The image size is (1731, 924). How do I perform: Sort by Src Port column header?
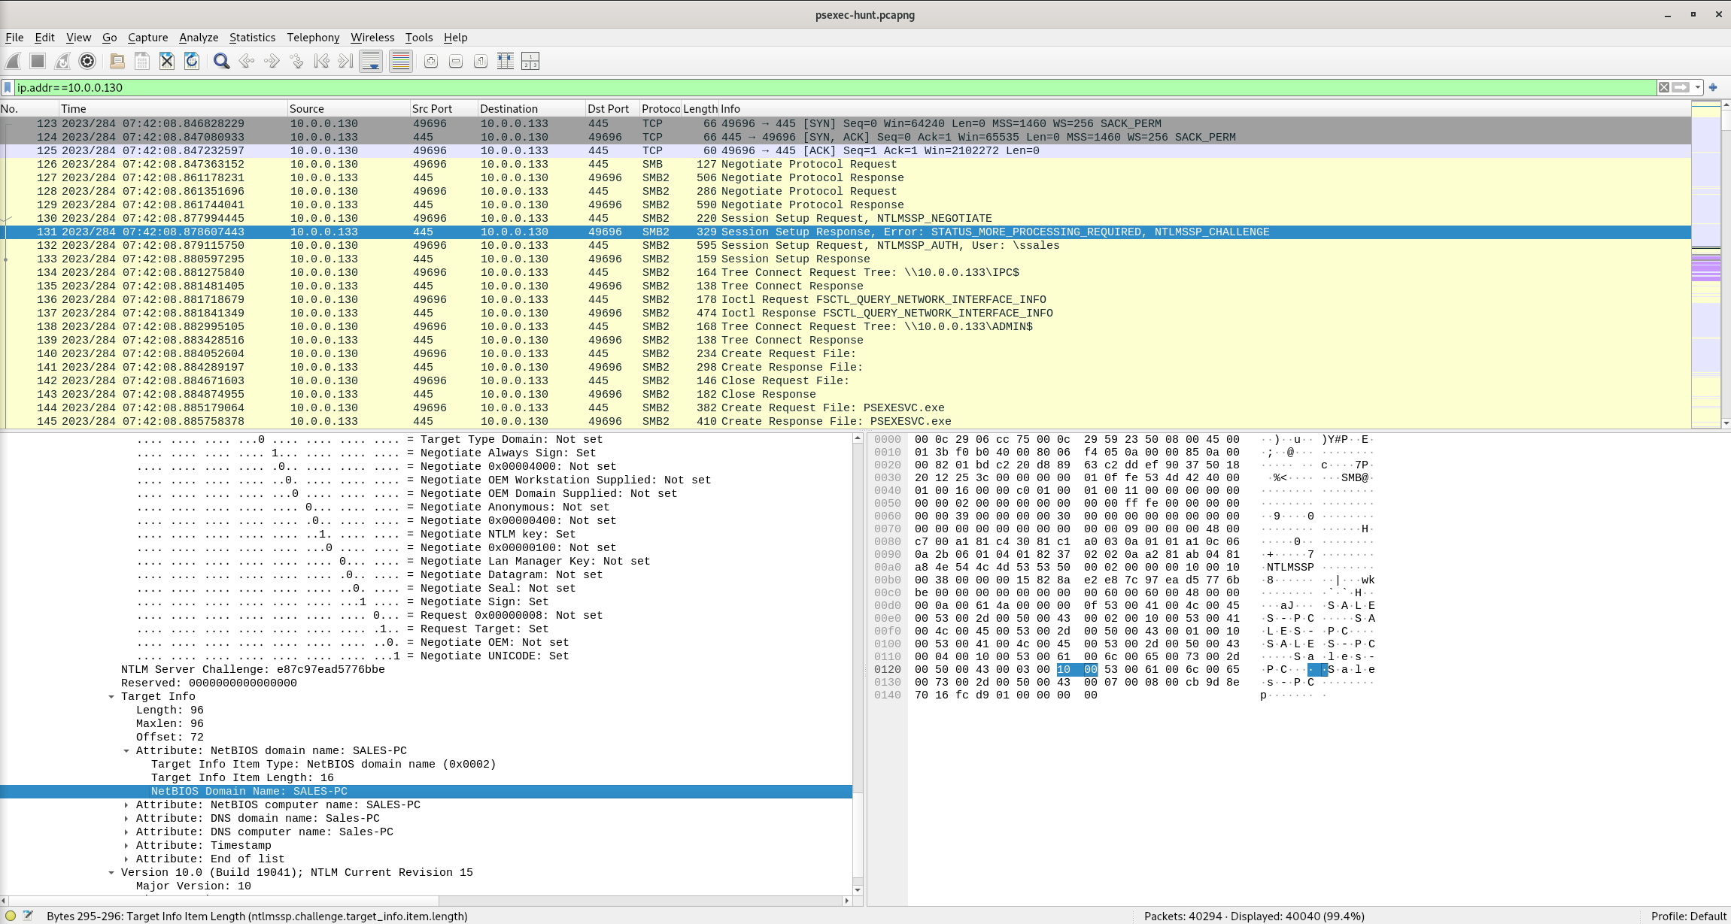tap(444, 109)
